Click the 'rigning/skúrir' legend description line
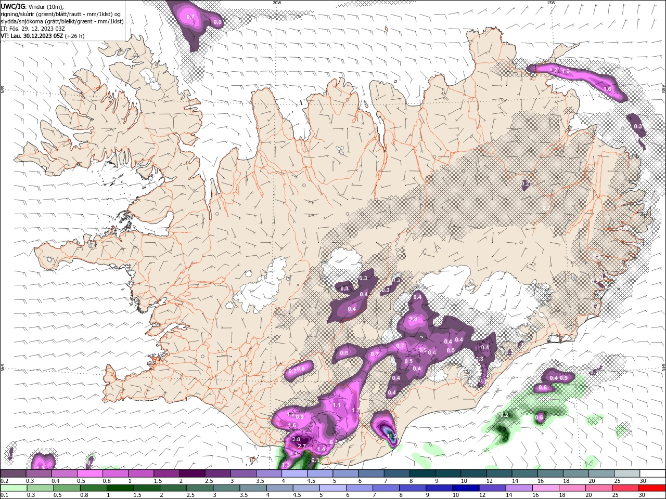The height and width of the screenshot is (499, 666). [x=61, y=14]
